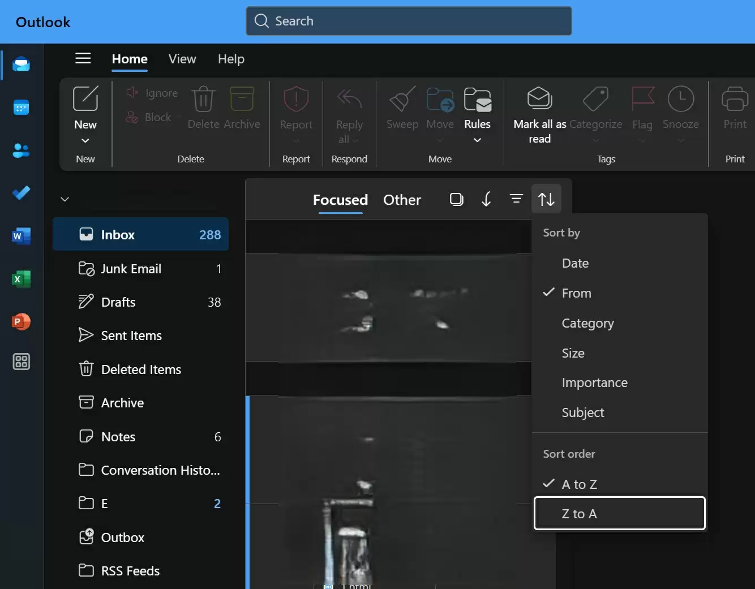Categorize the selected message
The width and height of the screenshot is (755, 589).
(596, 110)
